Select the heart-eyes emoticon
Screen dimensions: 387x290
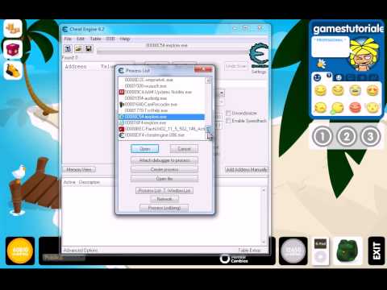point(372,90)
